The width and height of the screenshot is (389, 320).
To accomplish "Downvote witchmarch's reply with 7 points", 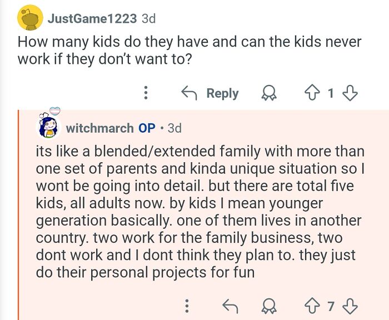I will (350, 306).
